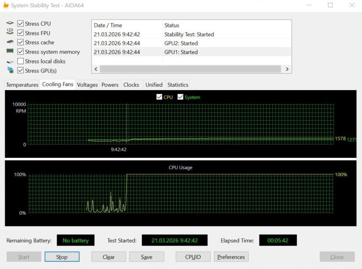This screenshot has width=362, height=269.
Task: Click the CPU chip icon beside Stress CPU
Action: point(10,23)
